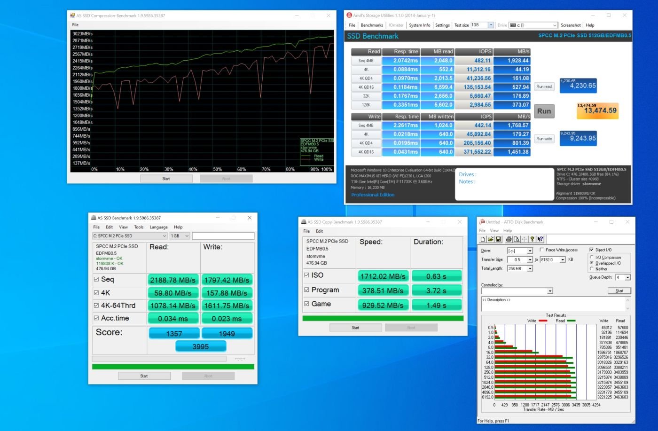Screen dimensions: 658x431
Task: Click the 3995 total score in AS SSD
Action: coord(201,346)
